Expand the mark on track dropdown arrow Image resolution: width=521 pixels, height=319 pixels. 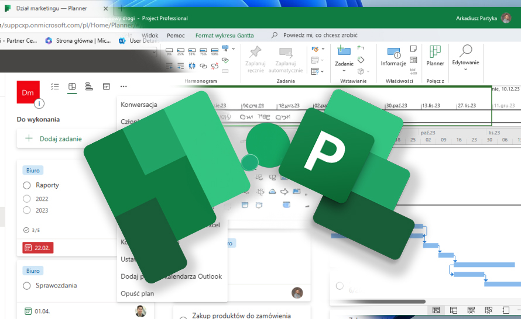coord(233,48)
